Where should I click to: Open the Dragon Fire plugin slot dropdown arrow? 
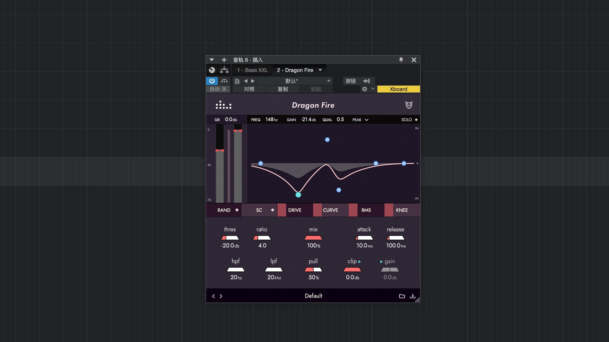(320, 70)
